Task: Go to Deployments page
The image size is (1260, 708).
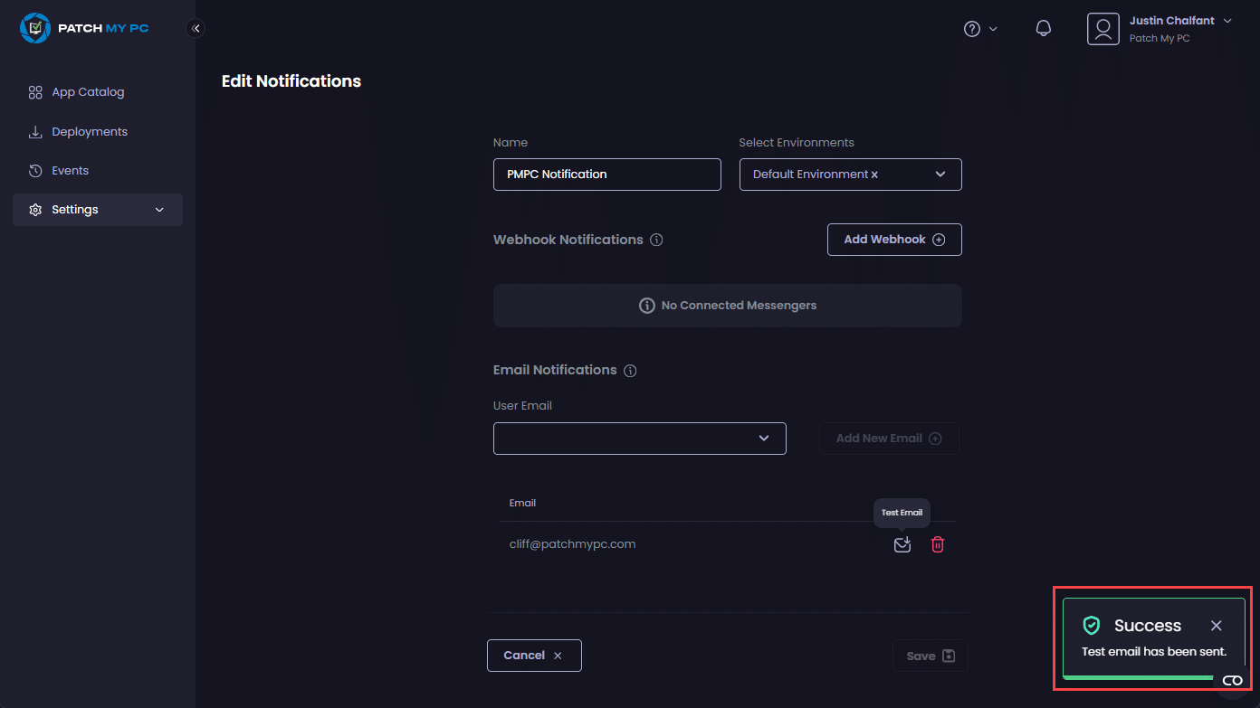Action: 89,132
